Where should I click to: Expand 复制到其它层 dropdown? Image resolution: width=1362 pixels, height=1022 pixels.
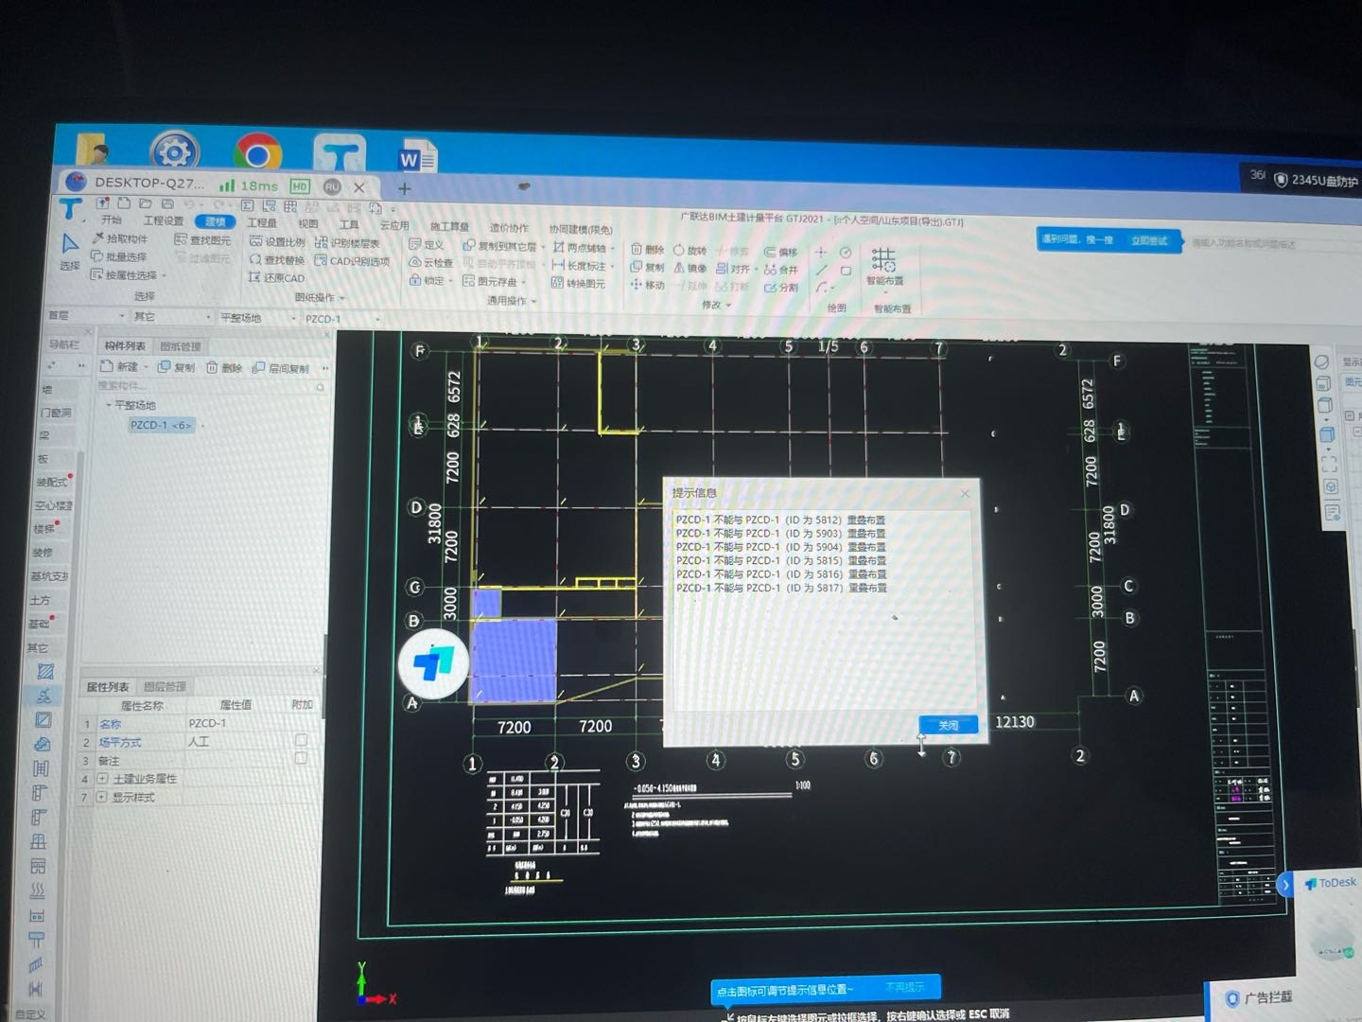(543, 247)
